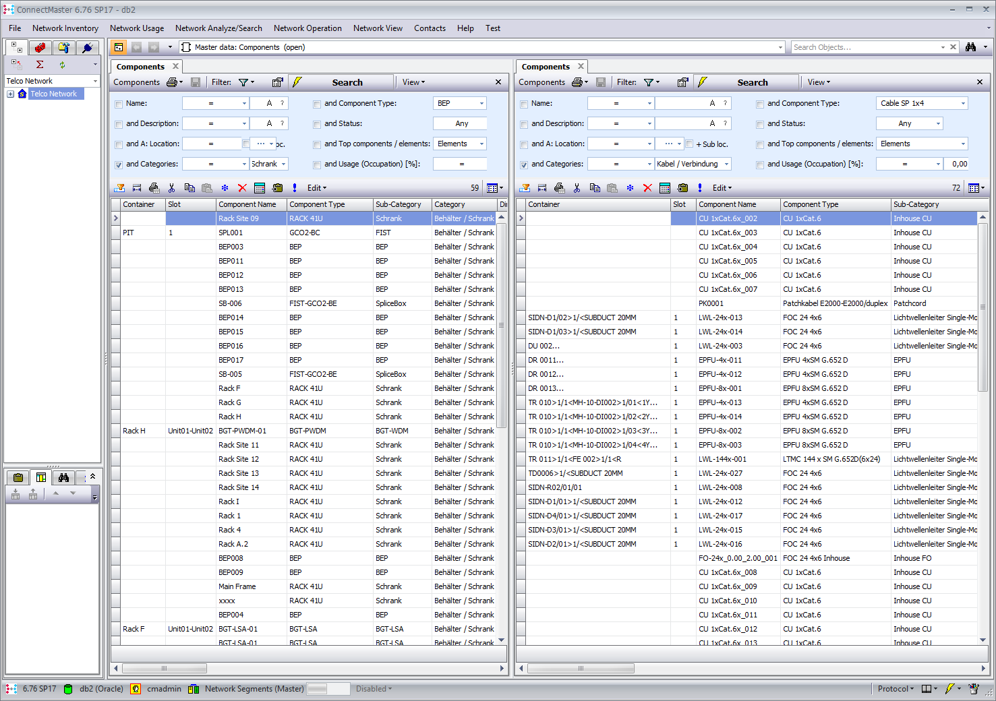Click copy icon in left grid toolbar
Image resolution: width=996 pixels, height=701 pixels.
[189, 188]
